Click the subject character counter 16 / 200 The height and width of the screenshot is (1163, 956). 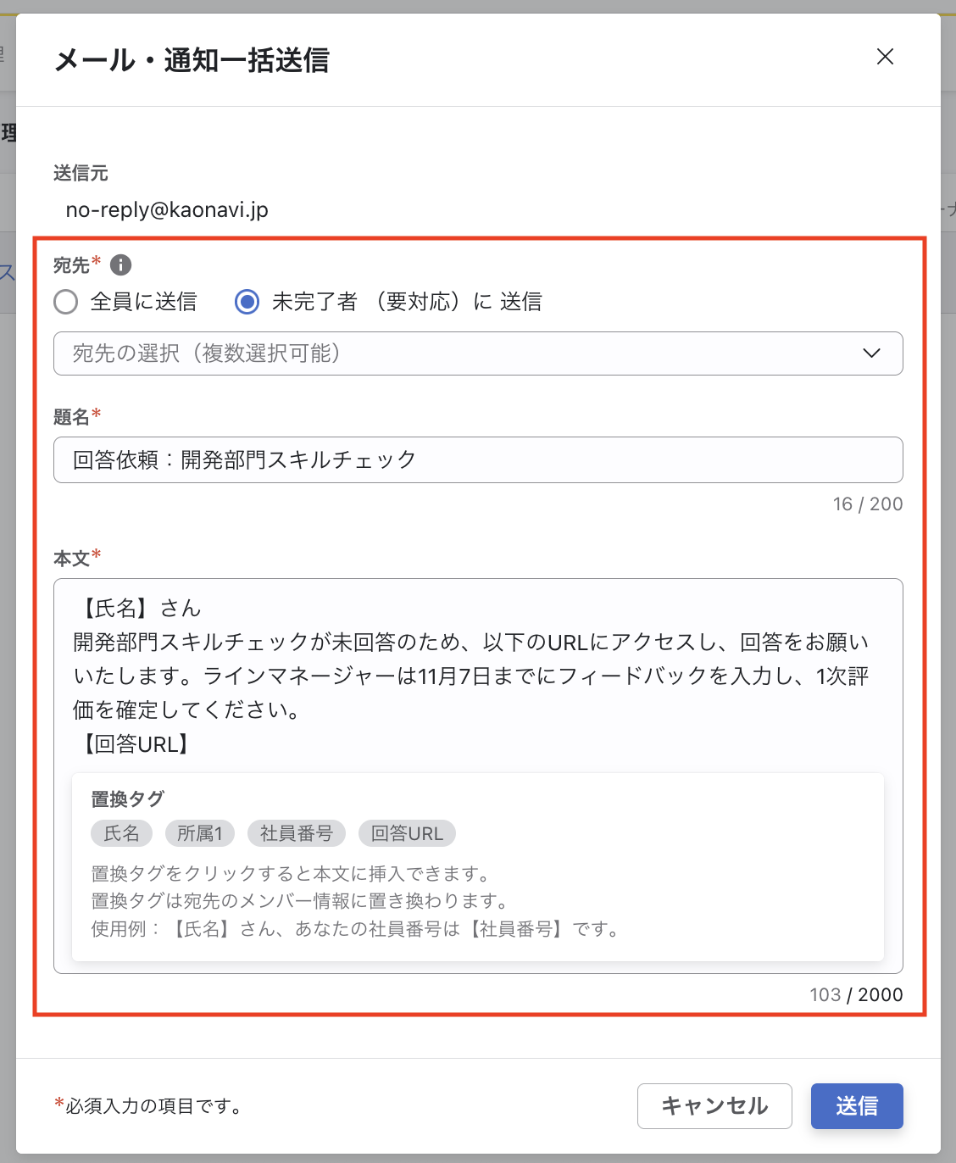click(867, 504)
